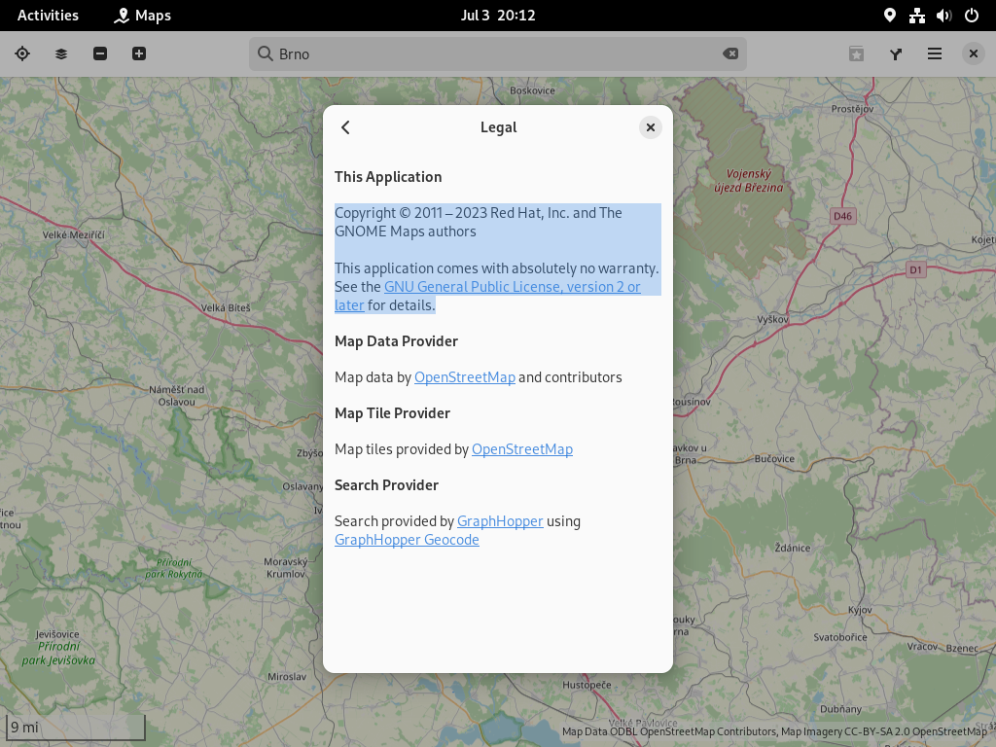This screenshot has width=996, height=747.
Task: Open the OpenStreetMap map tiles link
Action: (522, 449)
